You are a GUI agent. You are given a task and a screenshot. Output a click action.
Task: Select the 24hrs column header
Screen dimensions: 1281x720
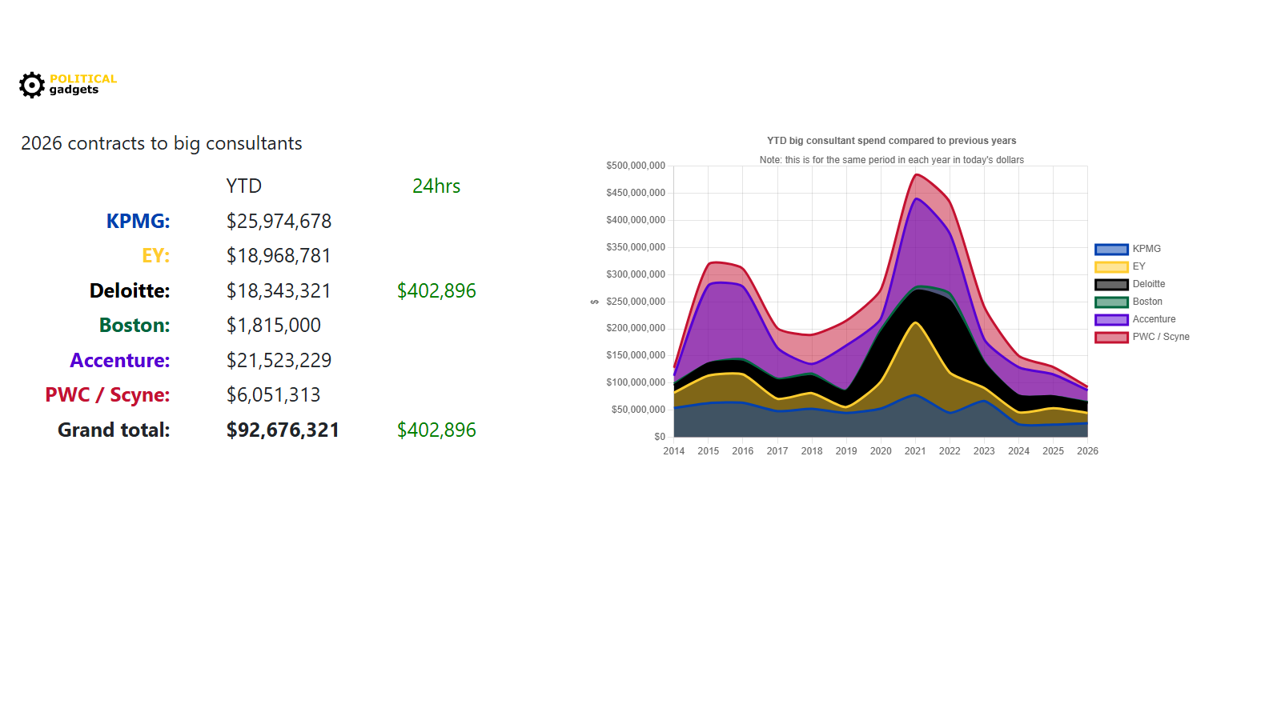pyautogui.click(x=436, y=186)
